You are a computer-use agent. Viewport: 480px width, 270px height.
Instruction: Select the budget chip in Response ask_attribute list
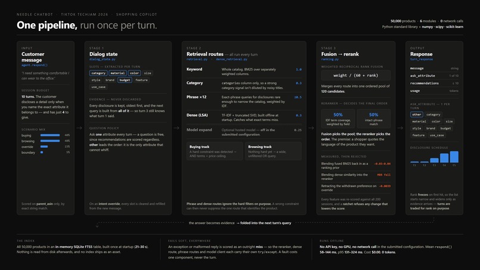point(445,128)
